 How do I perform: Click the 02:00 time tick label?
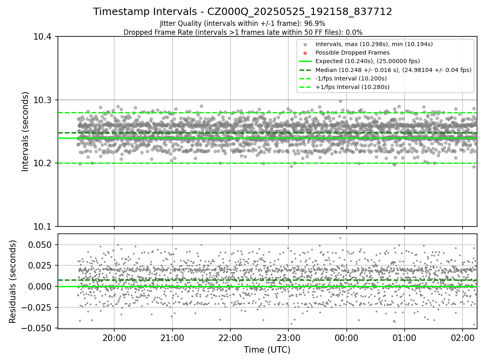point(463,337)
